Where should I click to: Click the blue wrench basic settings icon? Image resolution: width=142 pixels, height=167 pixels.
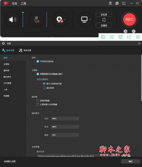pos(4,50)
